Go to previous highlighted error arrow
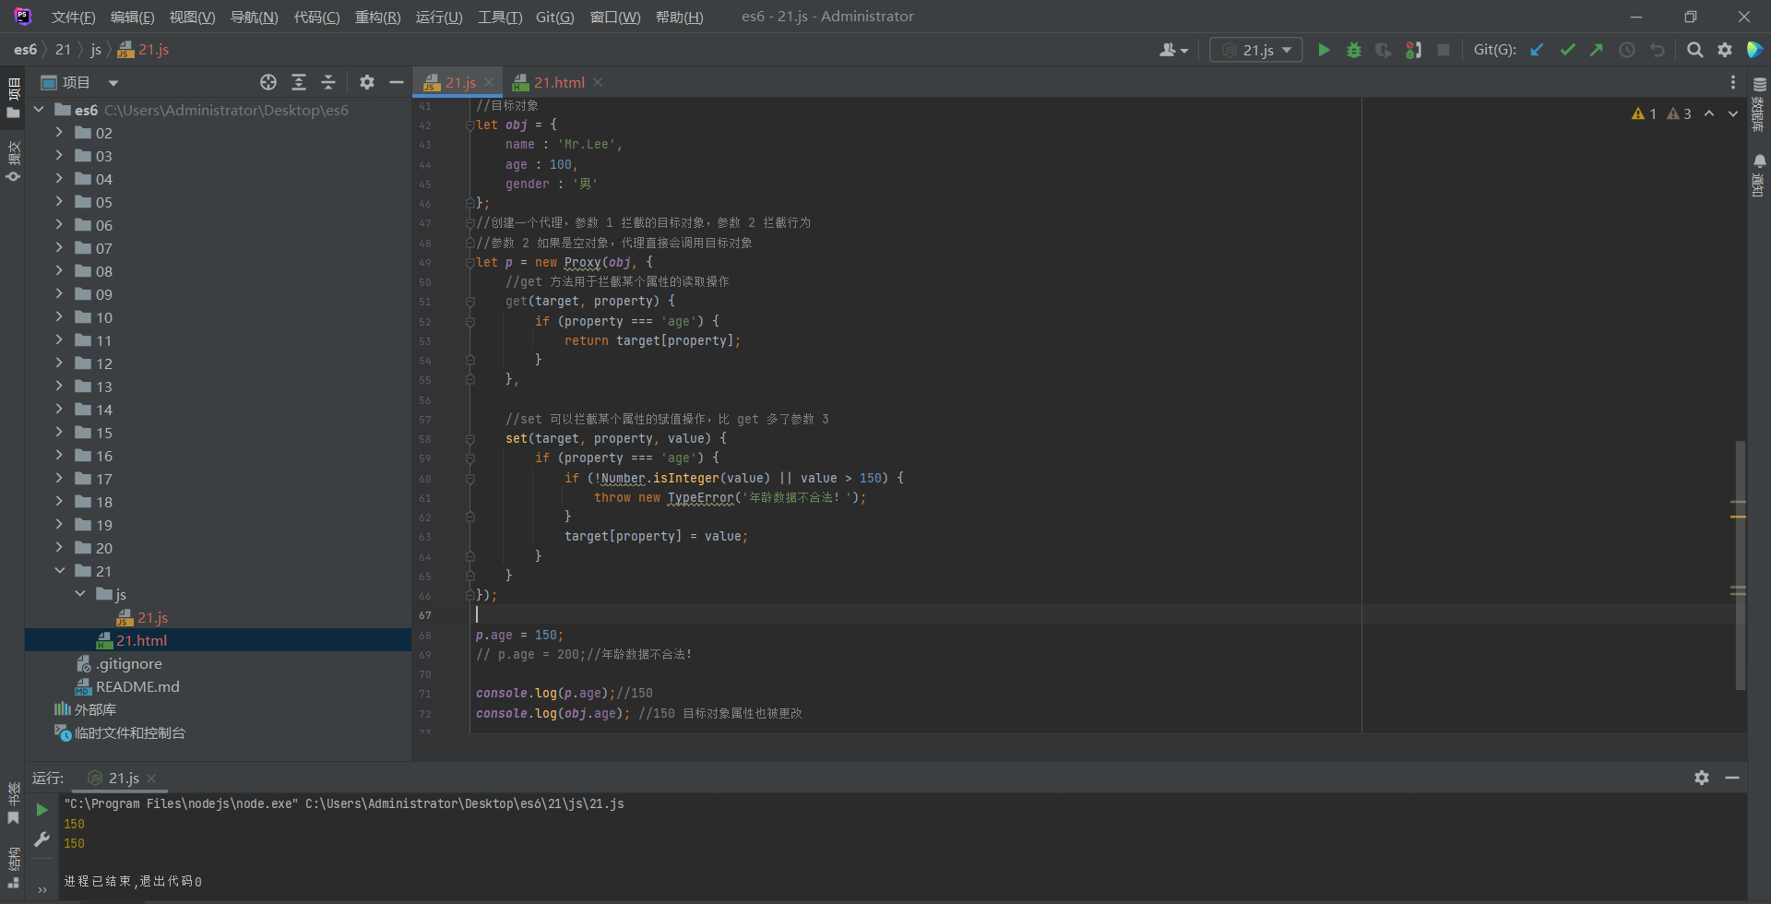Viewport: 1771px width, 904px height. tap(1709, 113)
